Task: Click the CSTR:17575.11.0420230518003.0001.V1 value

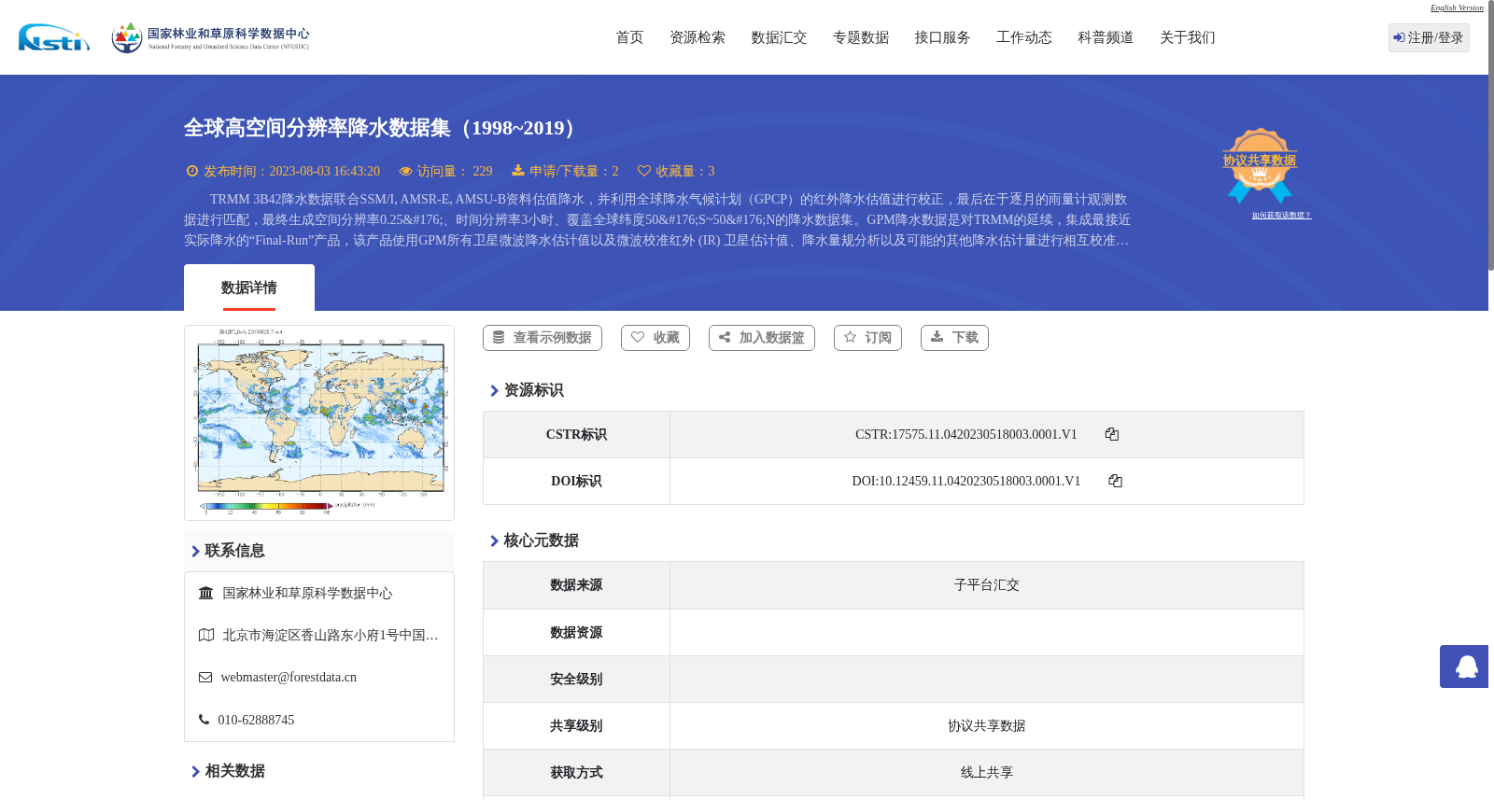Action: 966,435
